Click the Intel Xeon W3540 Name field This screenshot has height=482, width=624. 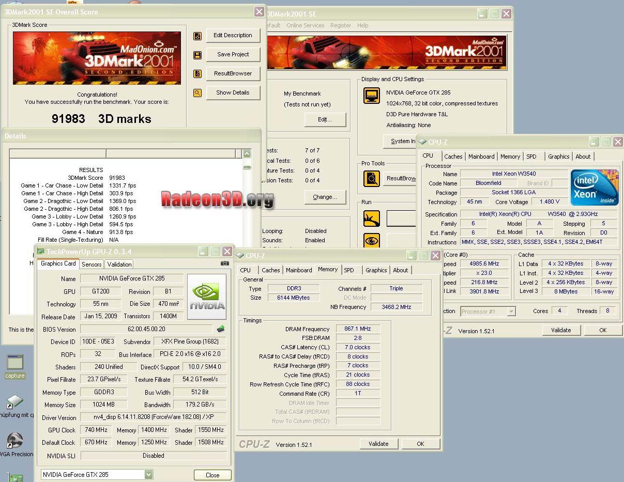click(514, 174)
